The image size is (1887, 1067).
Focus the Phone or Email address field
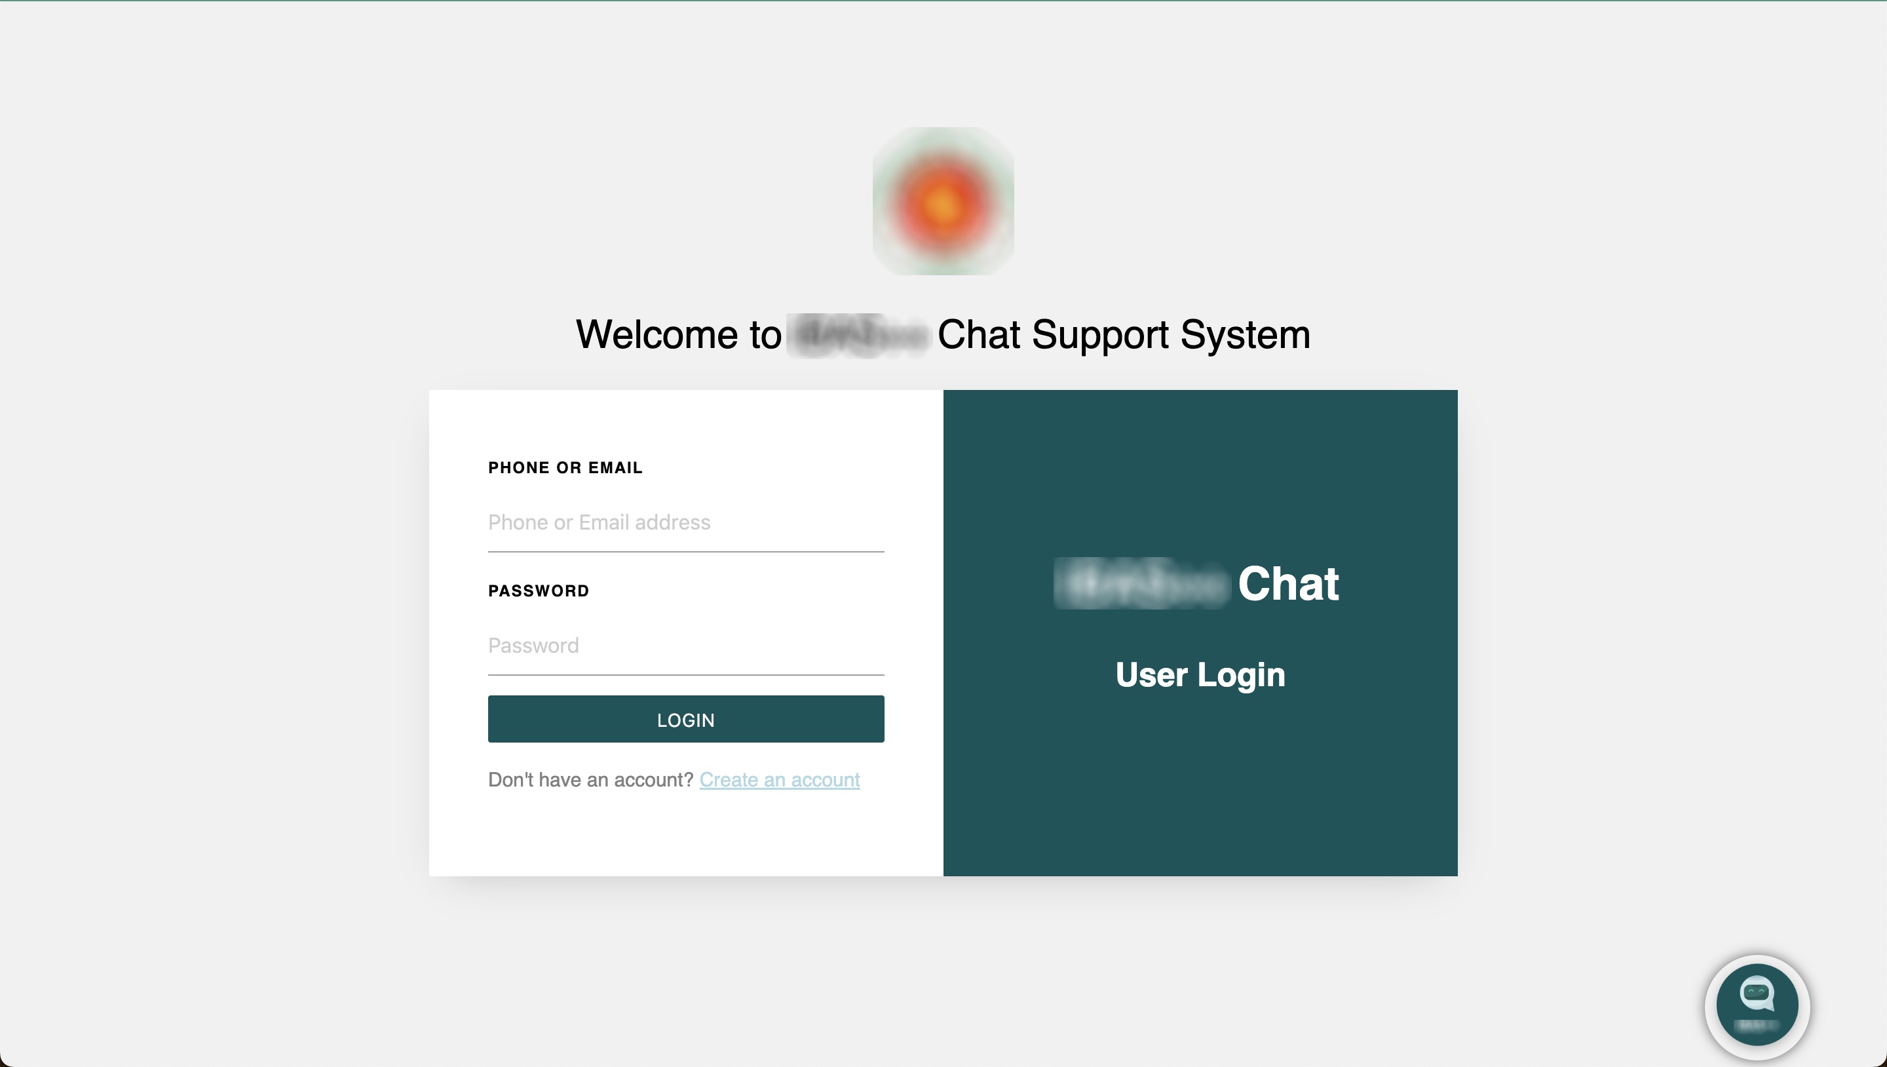(685, 522)
